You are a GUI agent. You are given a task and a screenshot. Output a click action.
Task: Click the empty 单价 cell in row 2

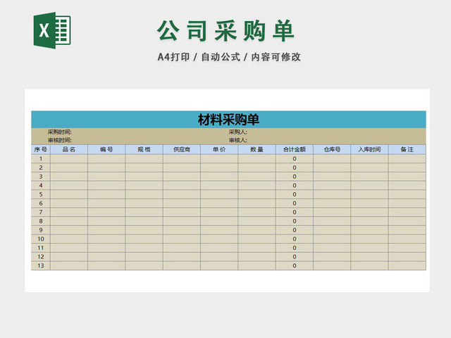[219, 168]
